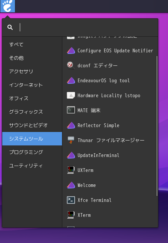
Task: Launch UXTerm by its label
Action: [85, 170]
